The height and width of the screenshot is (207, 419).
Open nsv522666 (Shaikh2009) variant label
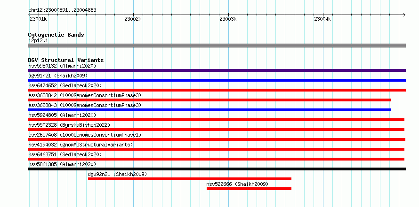coord(237,184)
